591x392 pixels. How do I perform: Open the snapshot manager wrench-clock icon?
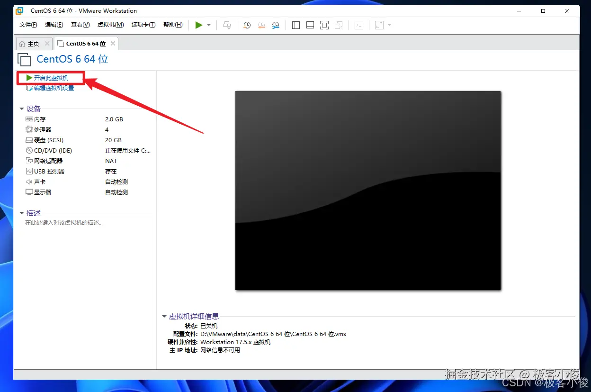click(x=276, y=25)
